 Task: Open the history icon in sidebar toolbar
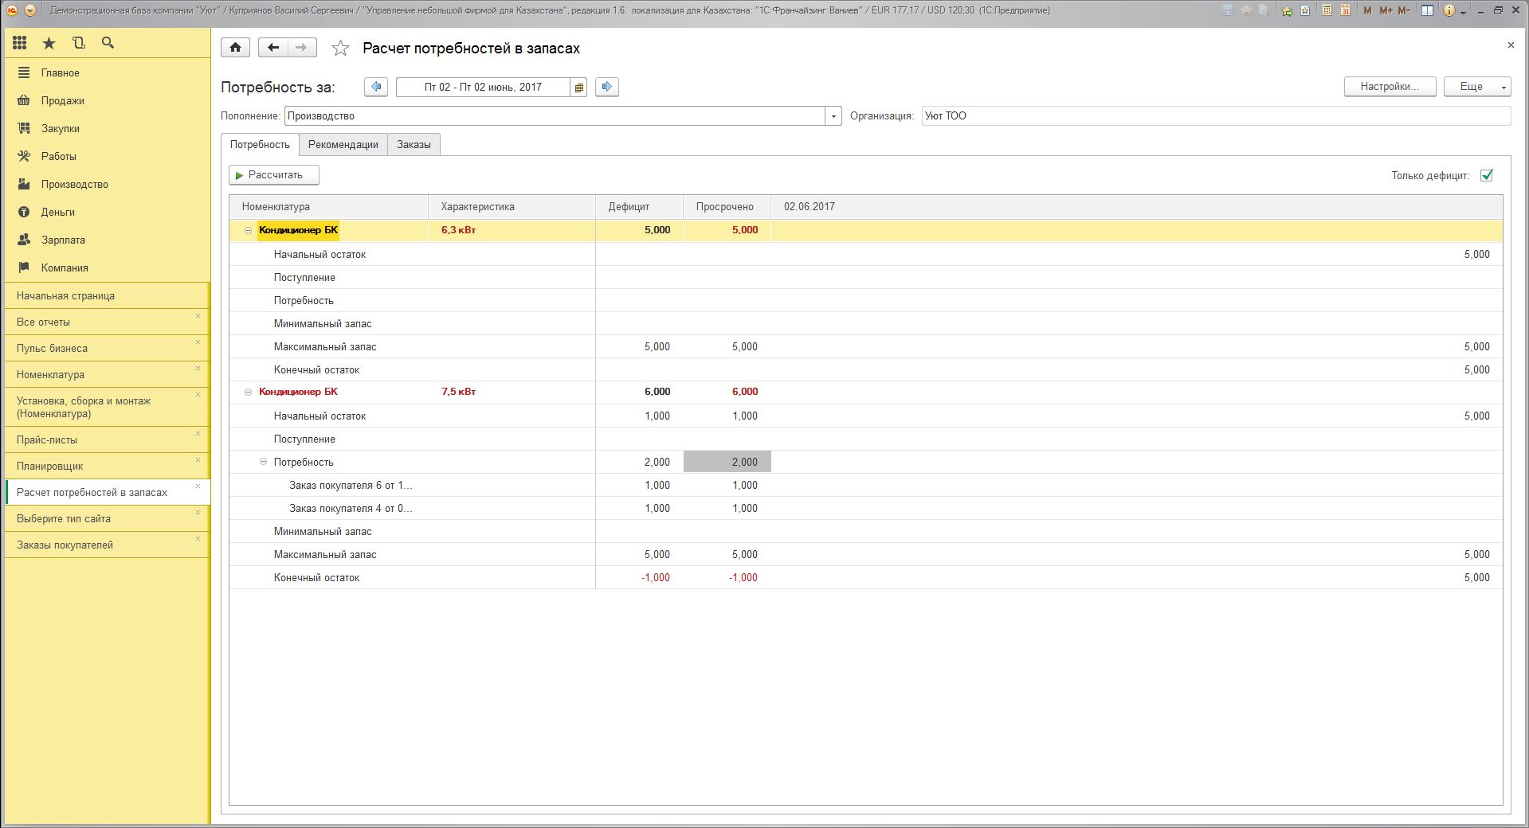click(78, 43)
